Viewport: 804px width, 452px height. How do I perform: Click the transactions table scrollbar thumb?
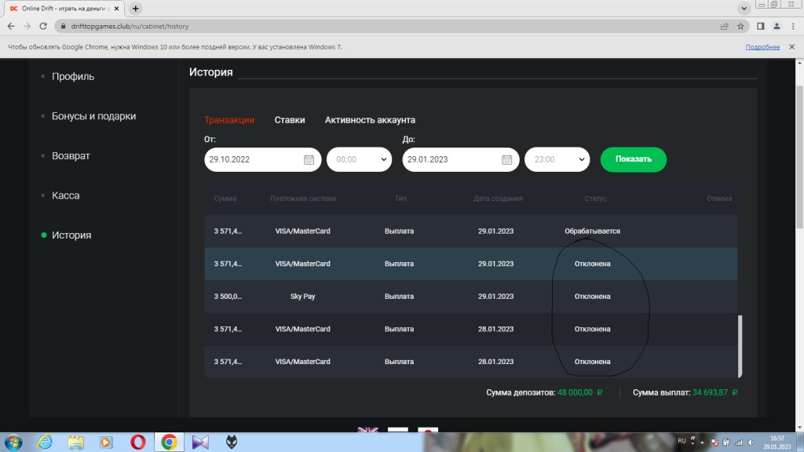tap(740, 346)
